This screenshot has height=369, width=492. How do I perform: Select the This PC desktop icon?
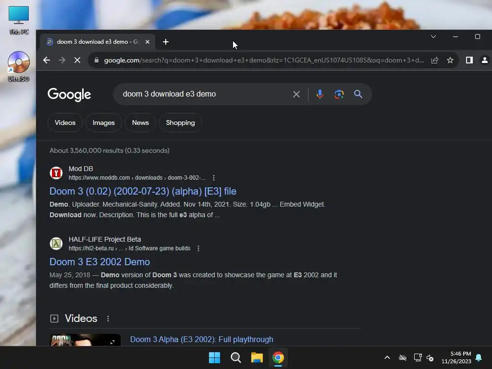(x=19, y=20)
